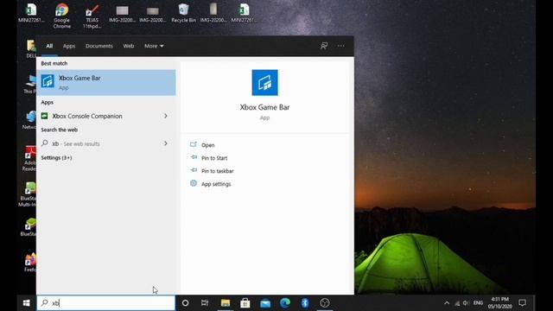Select the BlueStacks Multi-Instance desktop icon
The height and width of the screenshot is (311, 553).
point(28,194)
